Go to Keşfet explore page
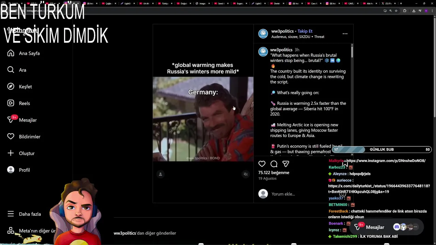 coord(19,86)
